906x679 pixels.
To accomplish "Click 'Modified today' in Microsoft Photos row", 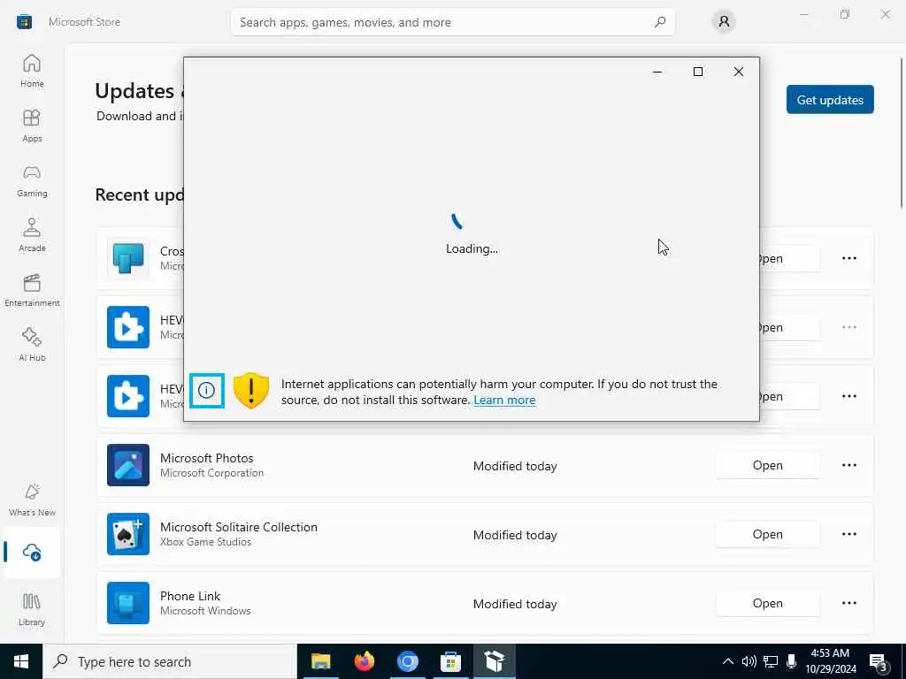I will [x=515, y=466].
